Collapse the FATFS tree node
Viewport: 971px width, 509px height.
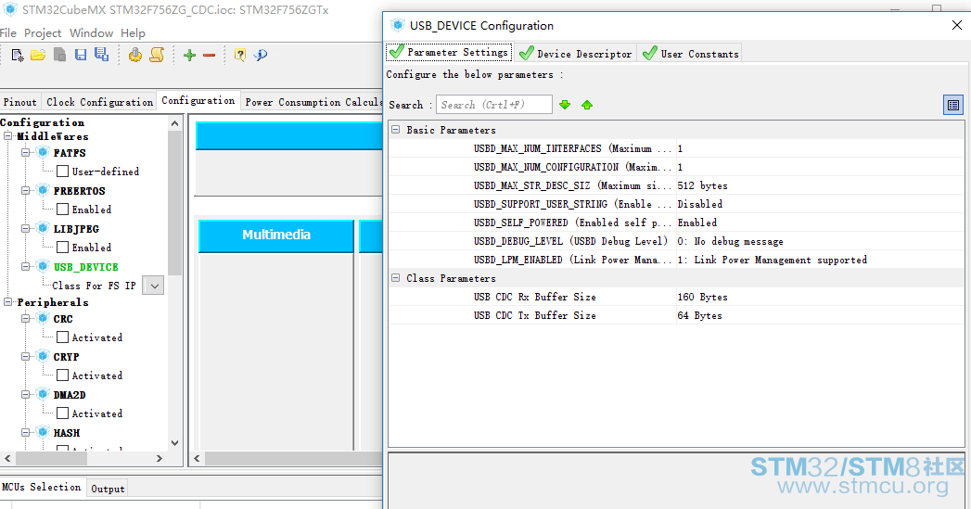[x=26, y=152]
